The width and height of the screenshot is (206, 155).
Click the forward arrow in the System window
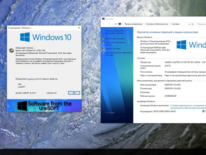(x=108, y=24)
